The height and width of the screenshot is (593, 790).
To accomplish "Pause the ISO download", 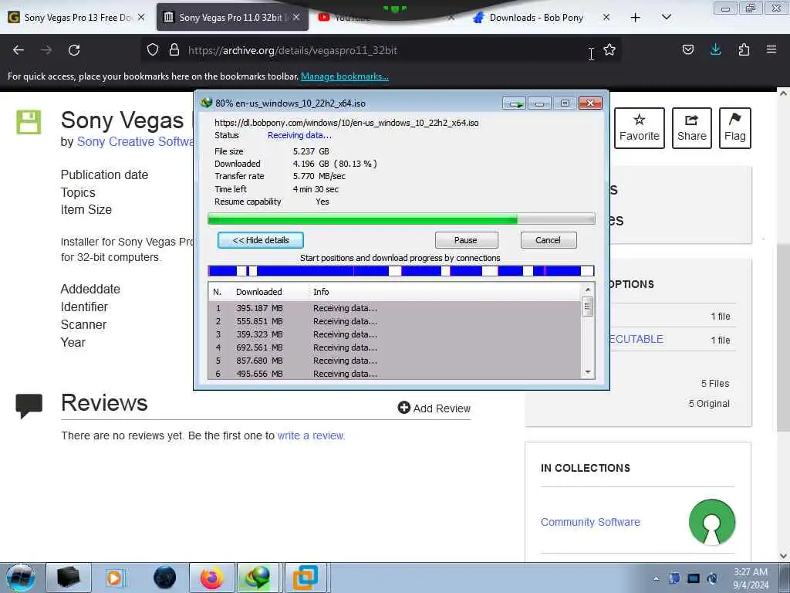I will [x=466, y=240].
